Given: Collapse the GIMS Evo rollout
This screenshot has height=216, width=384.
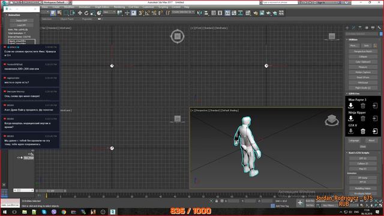Looking at the screenshot, I should [353, 94].
